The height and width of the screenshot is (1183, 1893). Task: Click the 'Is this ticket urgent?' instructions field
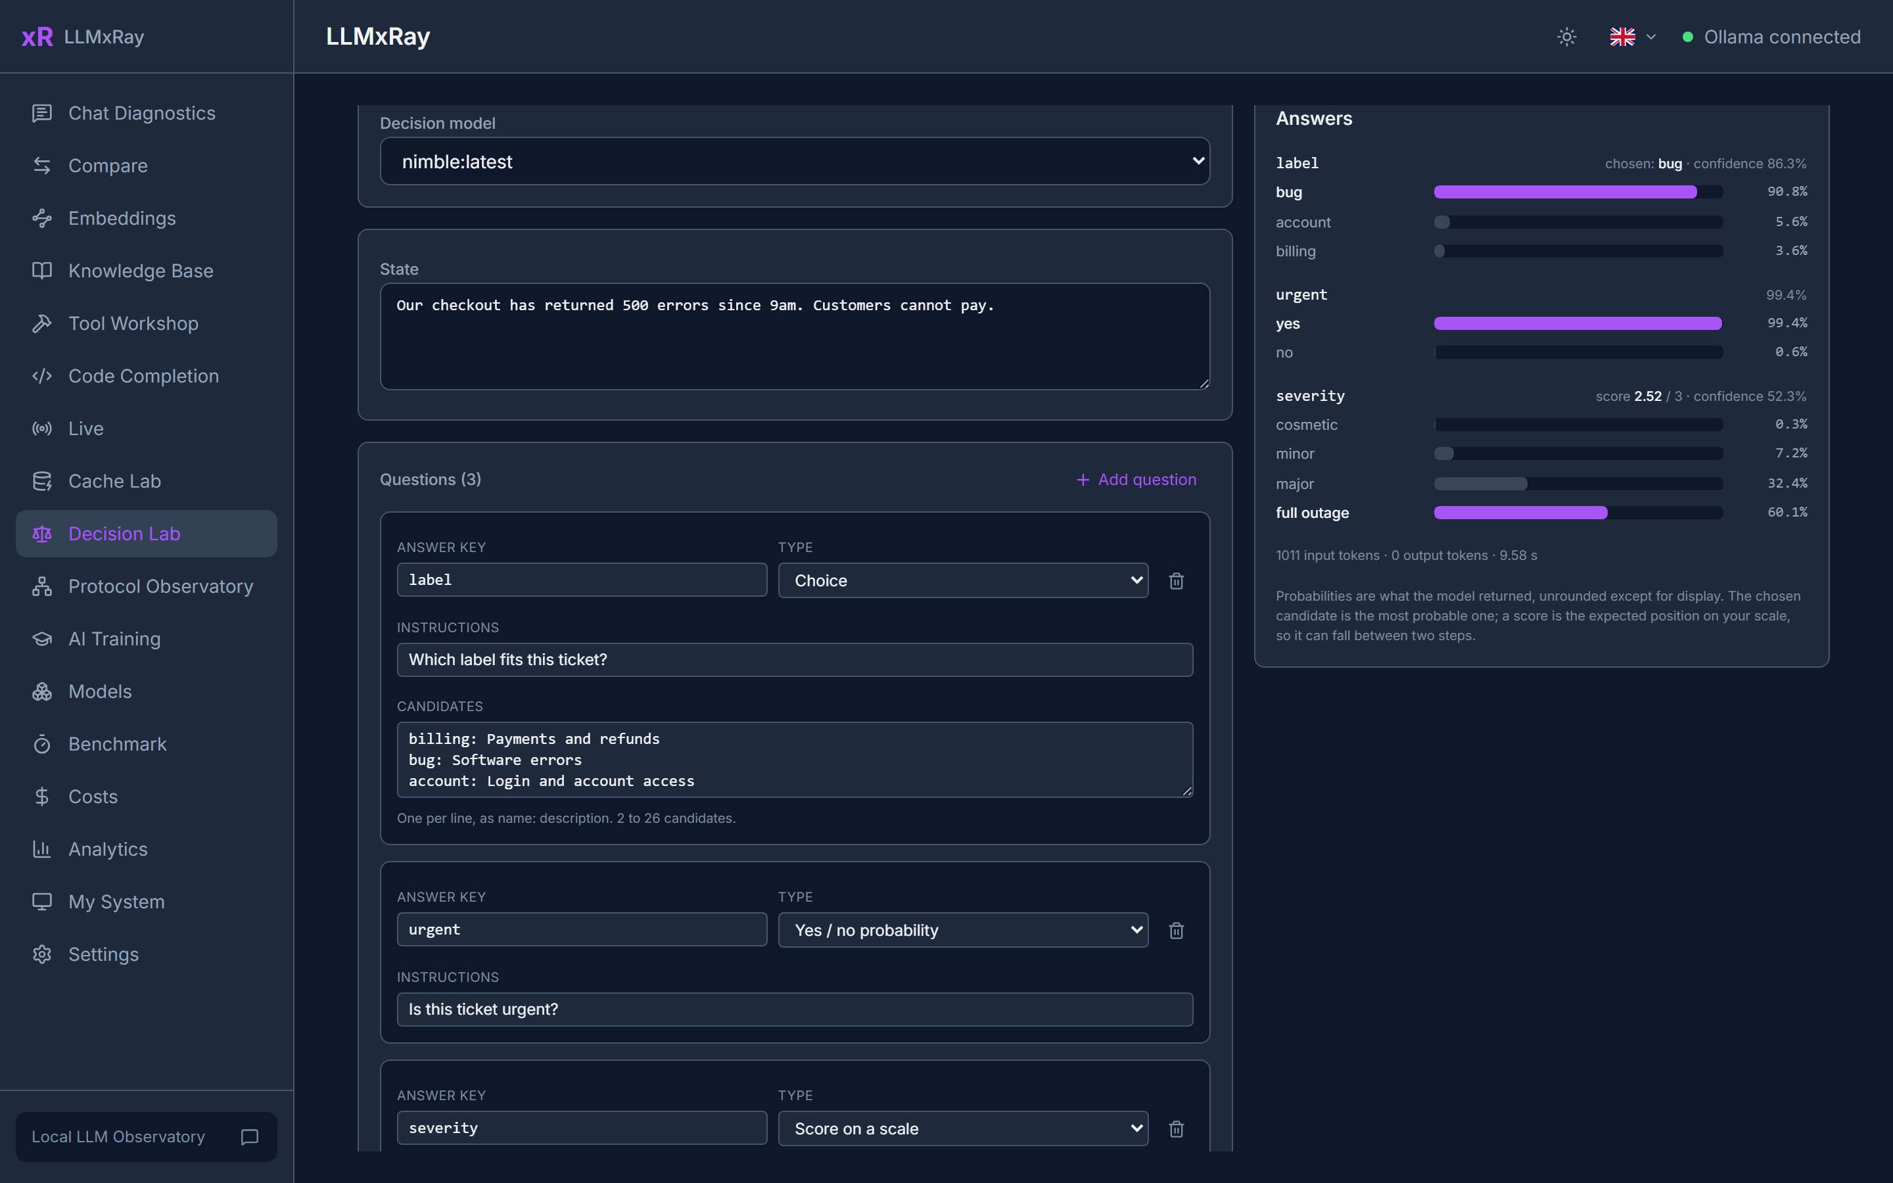pos(795,1009)
